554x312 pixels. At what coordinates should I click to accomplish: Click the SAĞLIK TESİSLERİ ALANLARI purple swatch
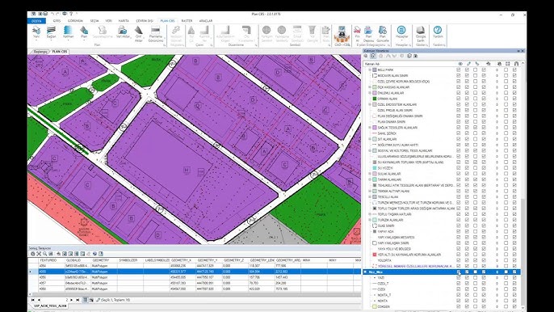pyautogui.click(x=375, y=128)
